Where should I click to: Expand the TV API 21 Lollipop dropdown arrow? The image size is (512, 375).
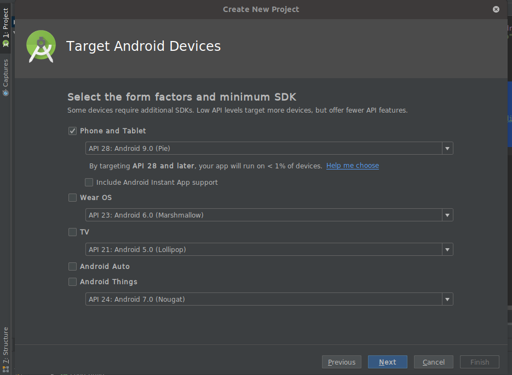447,250
